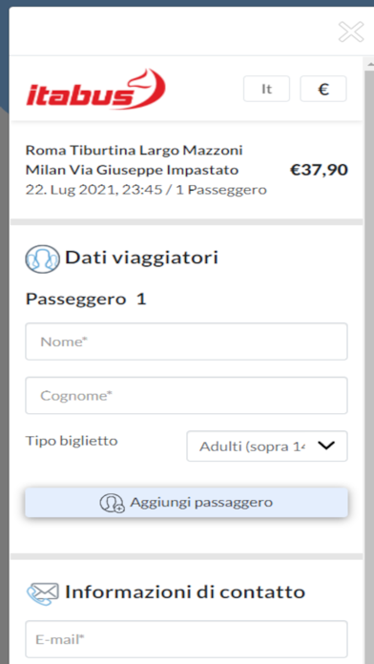Click the scrollbar up arrow
The height and width of the screenshot is (664, 374).
(370, 64)
